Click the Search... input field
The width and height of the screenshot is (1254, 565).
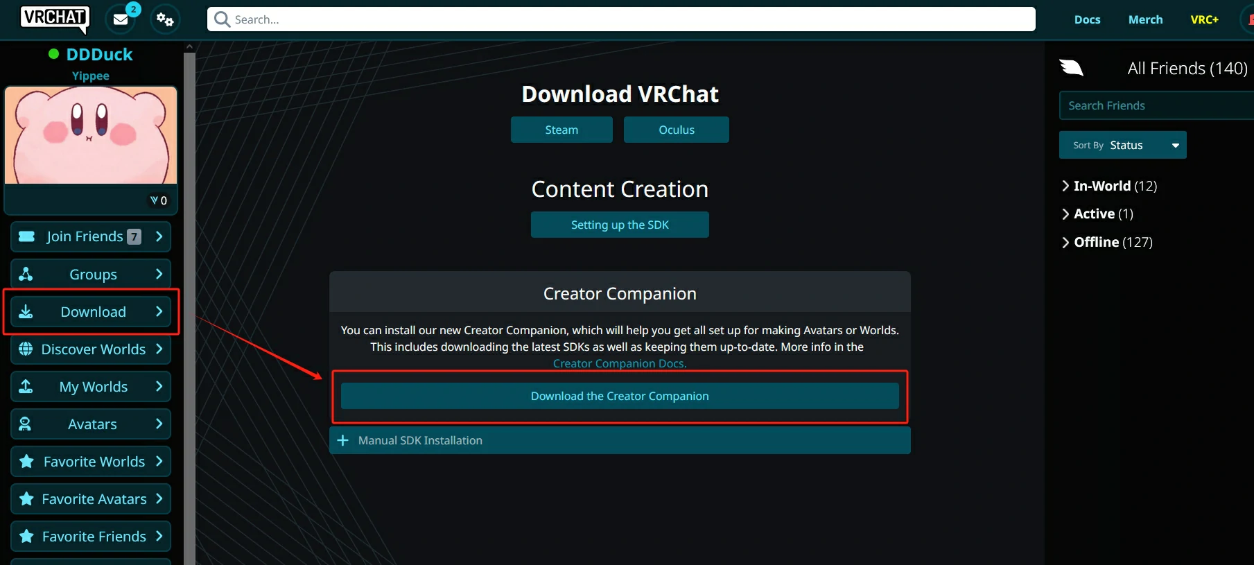[x=621, y=19]
